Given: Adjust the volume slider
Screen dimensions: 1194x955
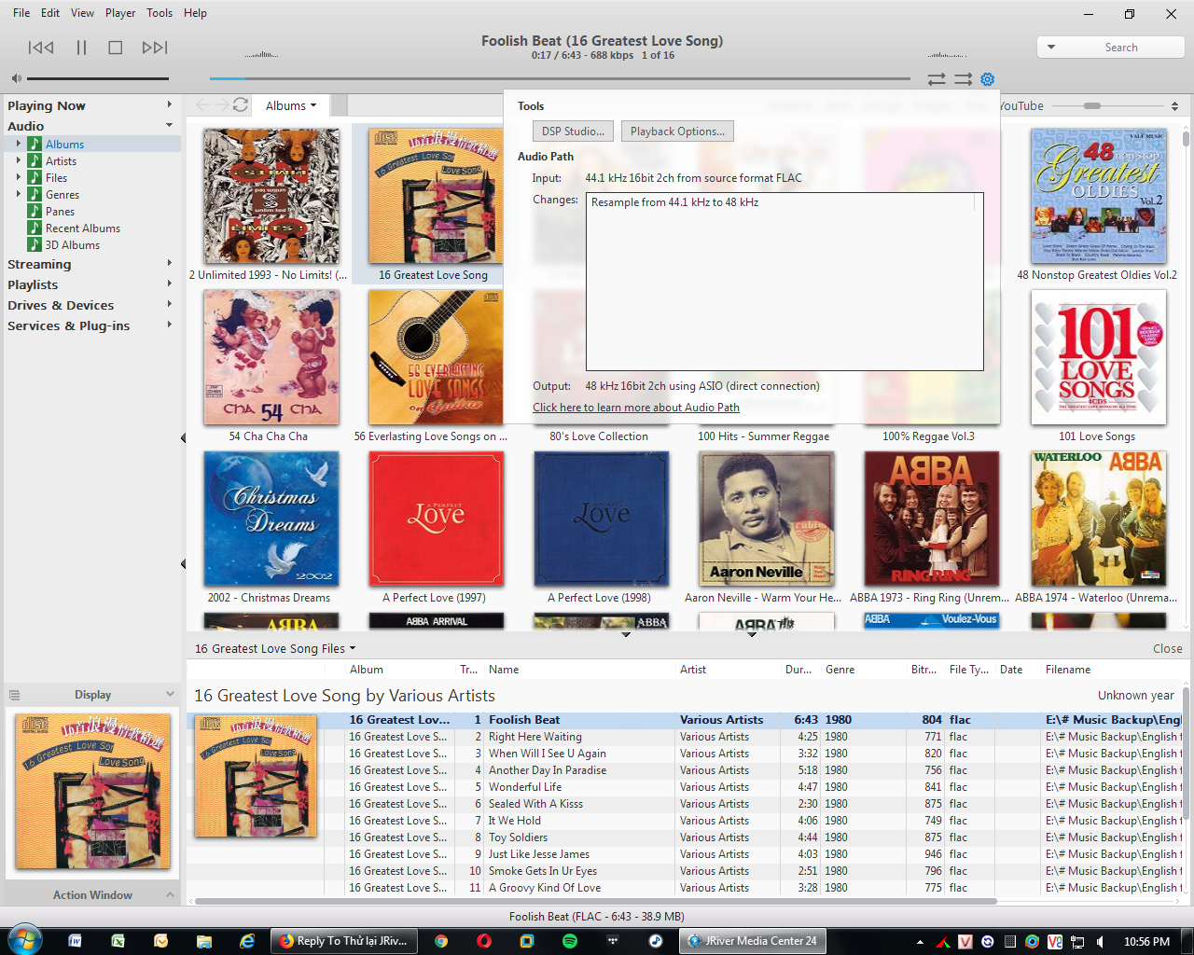Looking at the screenshot, I should tap(98, 78).
